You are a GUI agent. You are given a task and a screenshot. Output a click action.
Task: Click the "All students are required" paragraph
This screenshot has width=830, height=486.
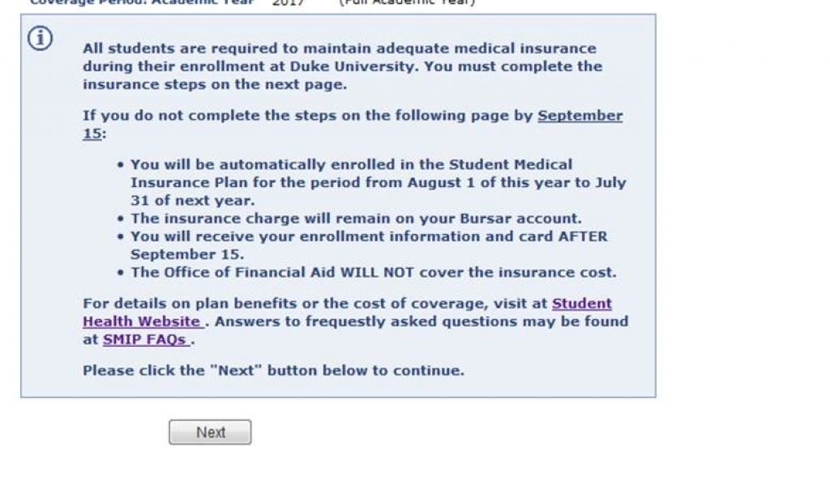click(x=340, y=66)
